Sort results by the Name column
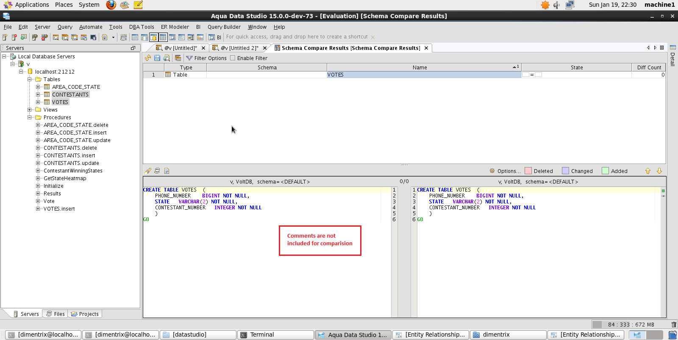Screen dimensions: 678x340 424,67
